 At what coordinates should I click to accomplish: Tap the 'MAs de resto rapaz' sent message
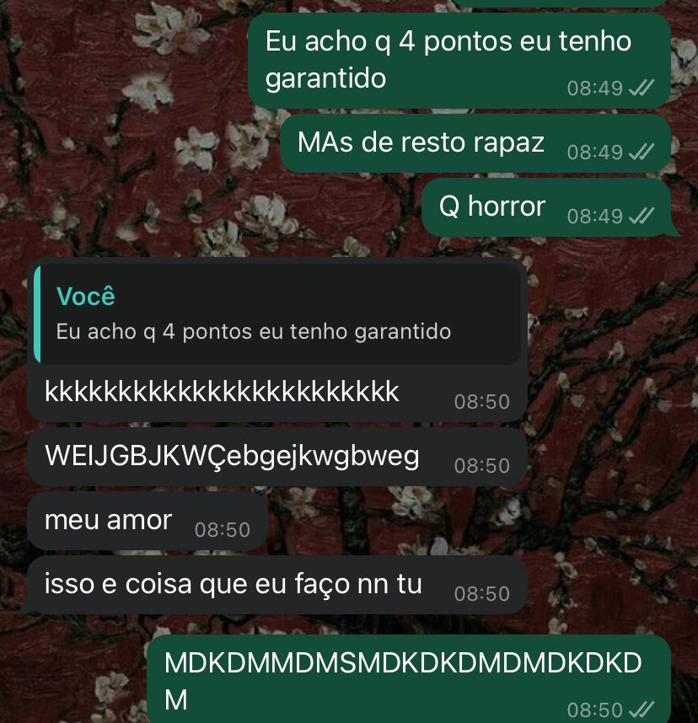[475, 143]
